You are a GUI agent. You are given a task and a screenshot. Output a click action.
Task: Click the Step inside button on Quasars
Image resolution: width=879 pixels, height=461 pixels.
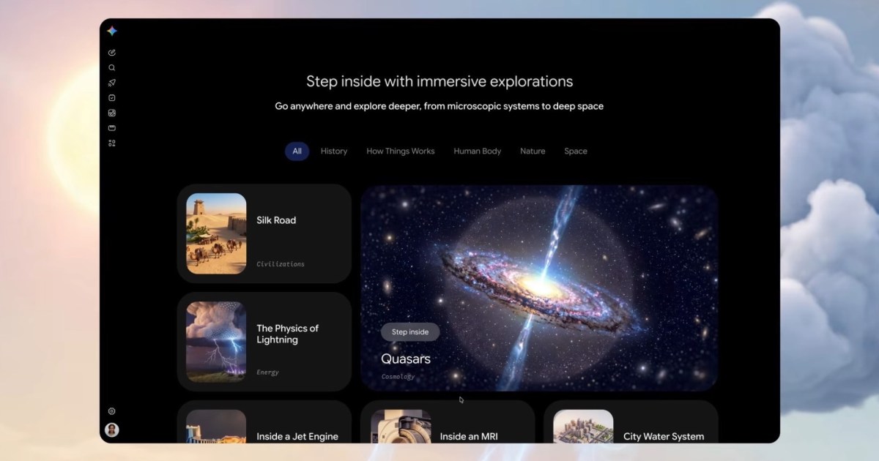click(x=410, y=332)
